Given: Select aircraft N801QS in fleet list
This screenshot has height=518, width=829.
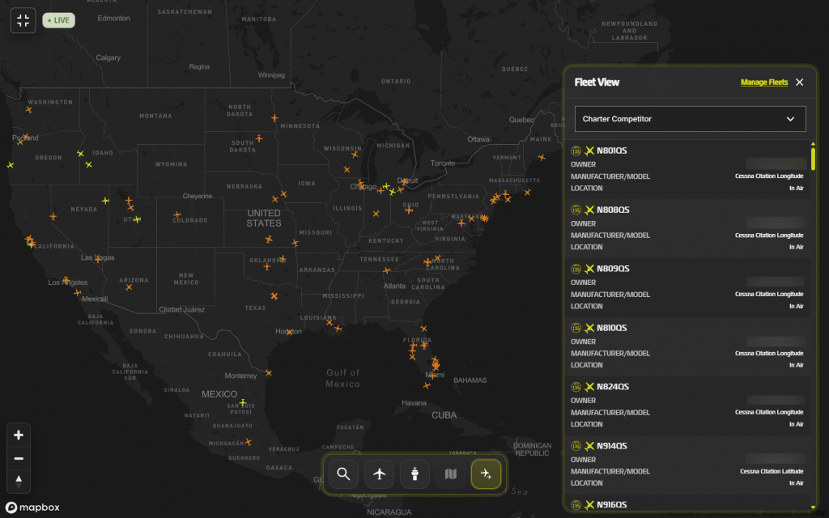Looking at the screenshot, I should coord(612,151).
